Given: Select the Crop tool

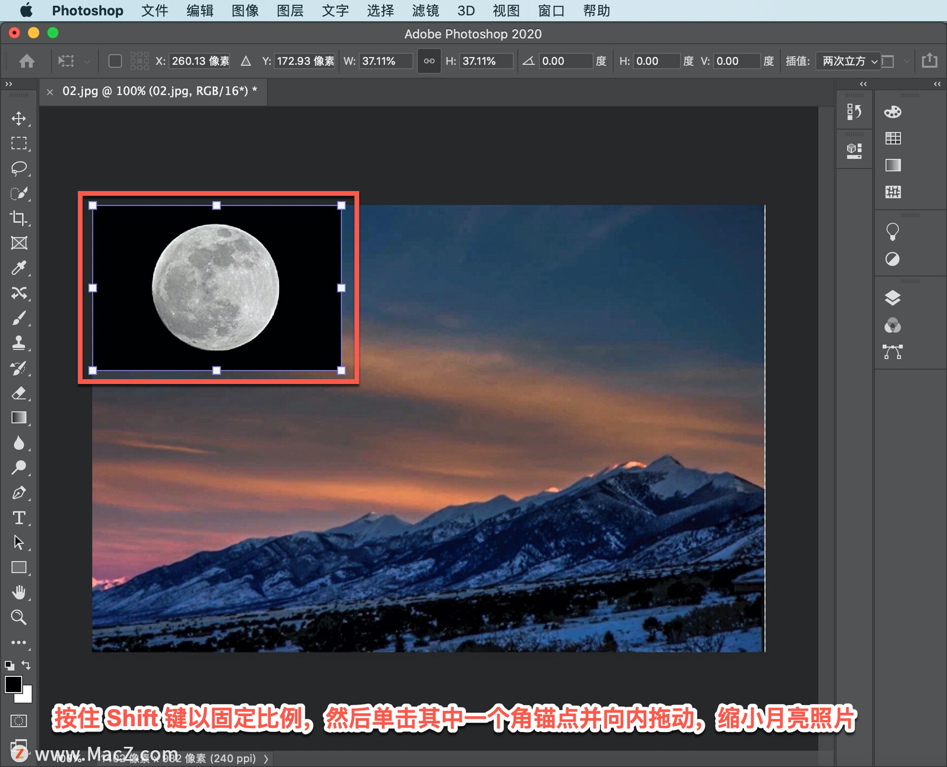Looking at the screenshot, I should [19, 218].
